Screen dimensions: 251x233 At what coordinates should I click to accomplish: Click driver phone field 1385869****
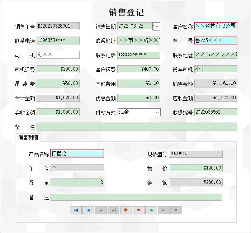pyautogui.click(x=139, y=55)
